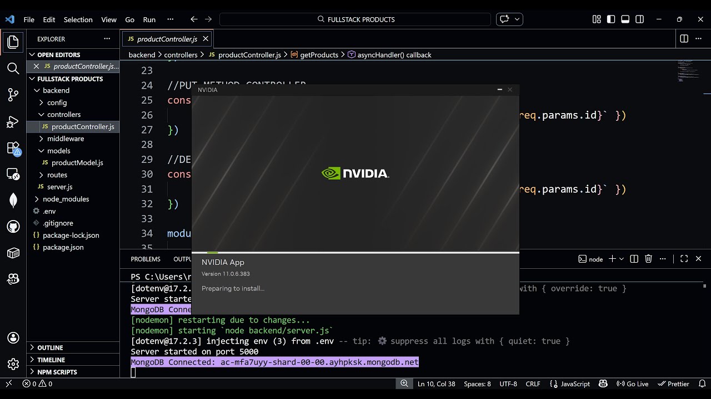The width and height of the screenshot is (711, 399).
Task: Open the Go menu
Action: coord(129,19)
